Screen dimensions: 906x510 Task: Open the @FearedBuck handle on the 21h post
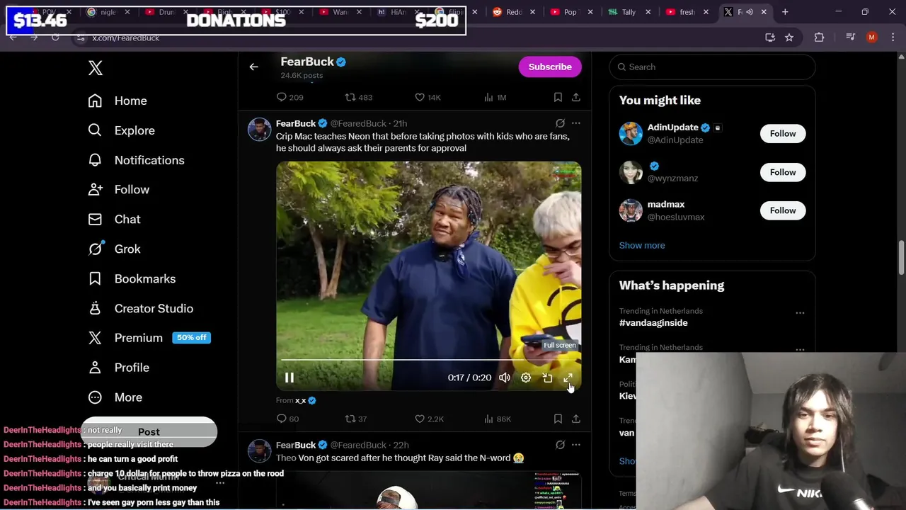click(358, 123)
